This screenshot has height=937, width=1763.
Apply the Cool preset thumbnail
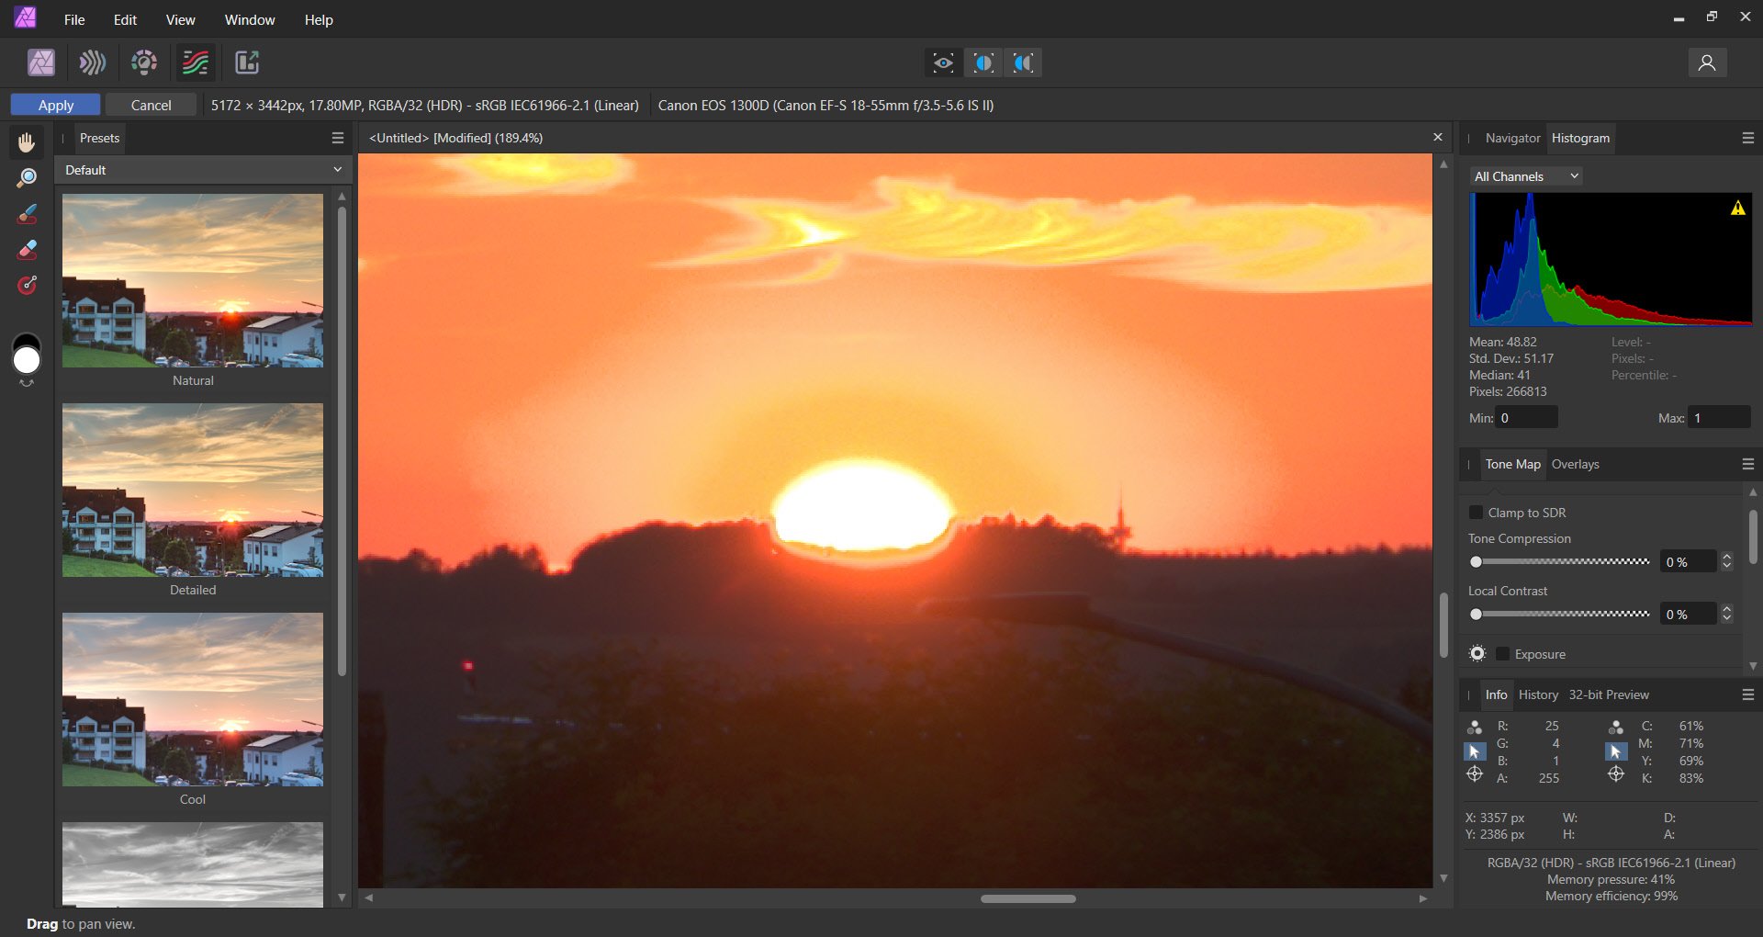click(x=193, y=699)
